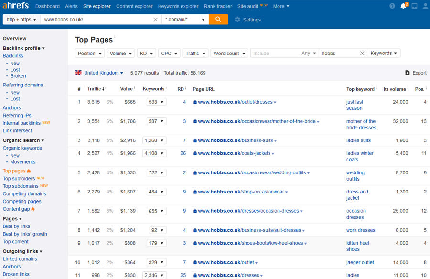Expand URL arrow for coats-jackets page
430x279 pixels.
coord(273,154)
